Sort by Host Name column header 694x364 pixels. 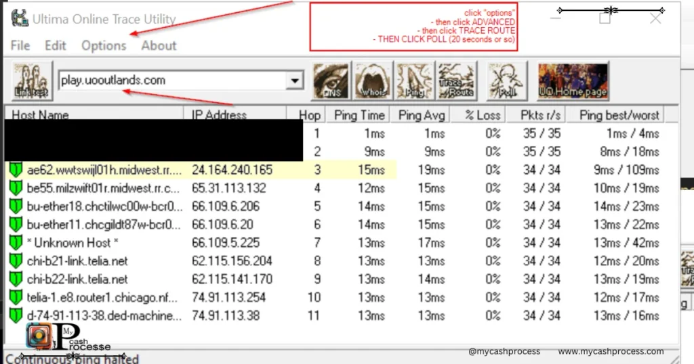click(94, 115)
